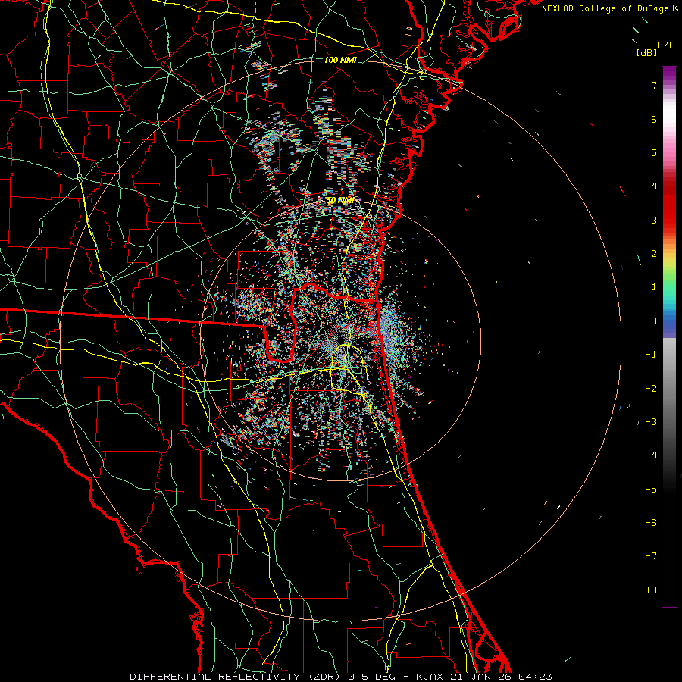Select the '-5' value on the color scale
This screenshot has width=682, height=682.
coord(651,489)
